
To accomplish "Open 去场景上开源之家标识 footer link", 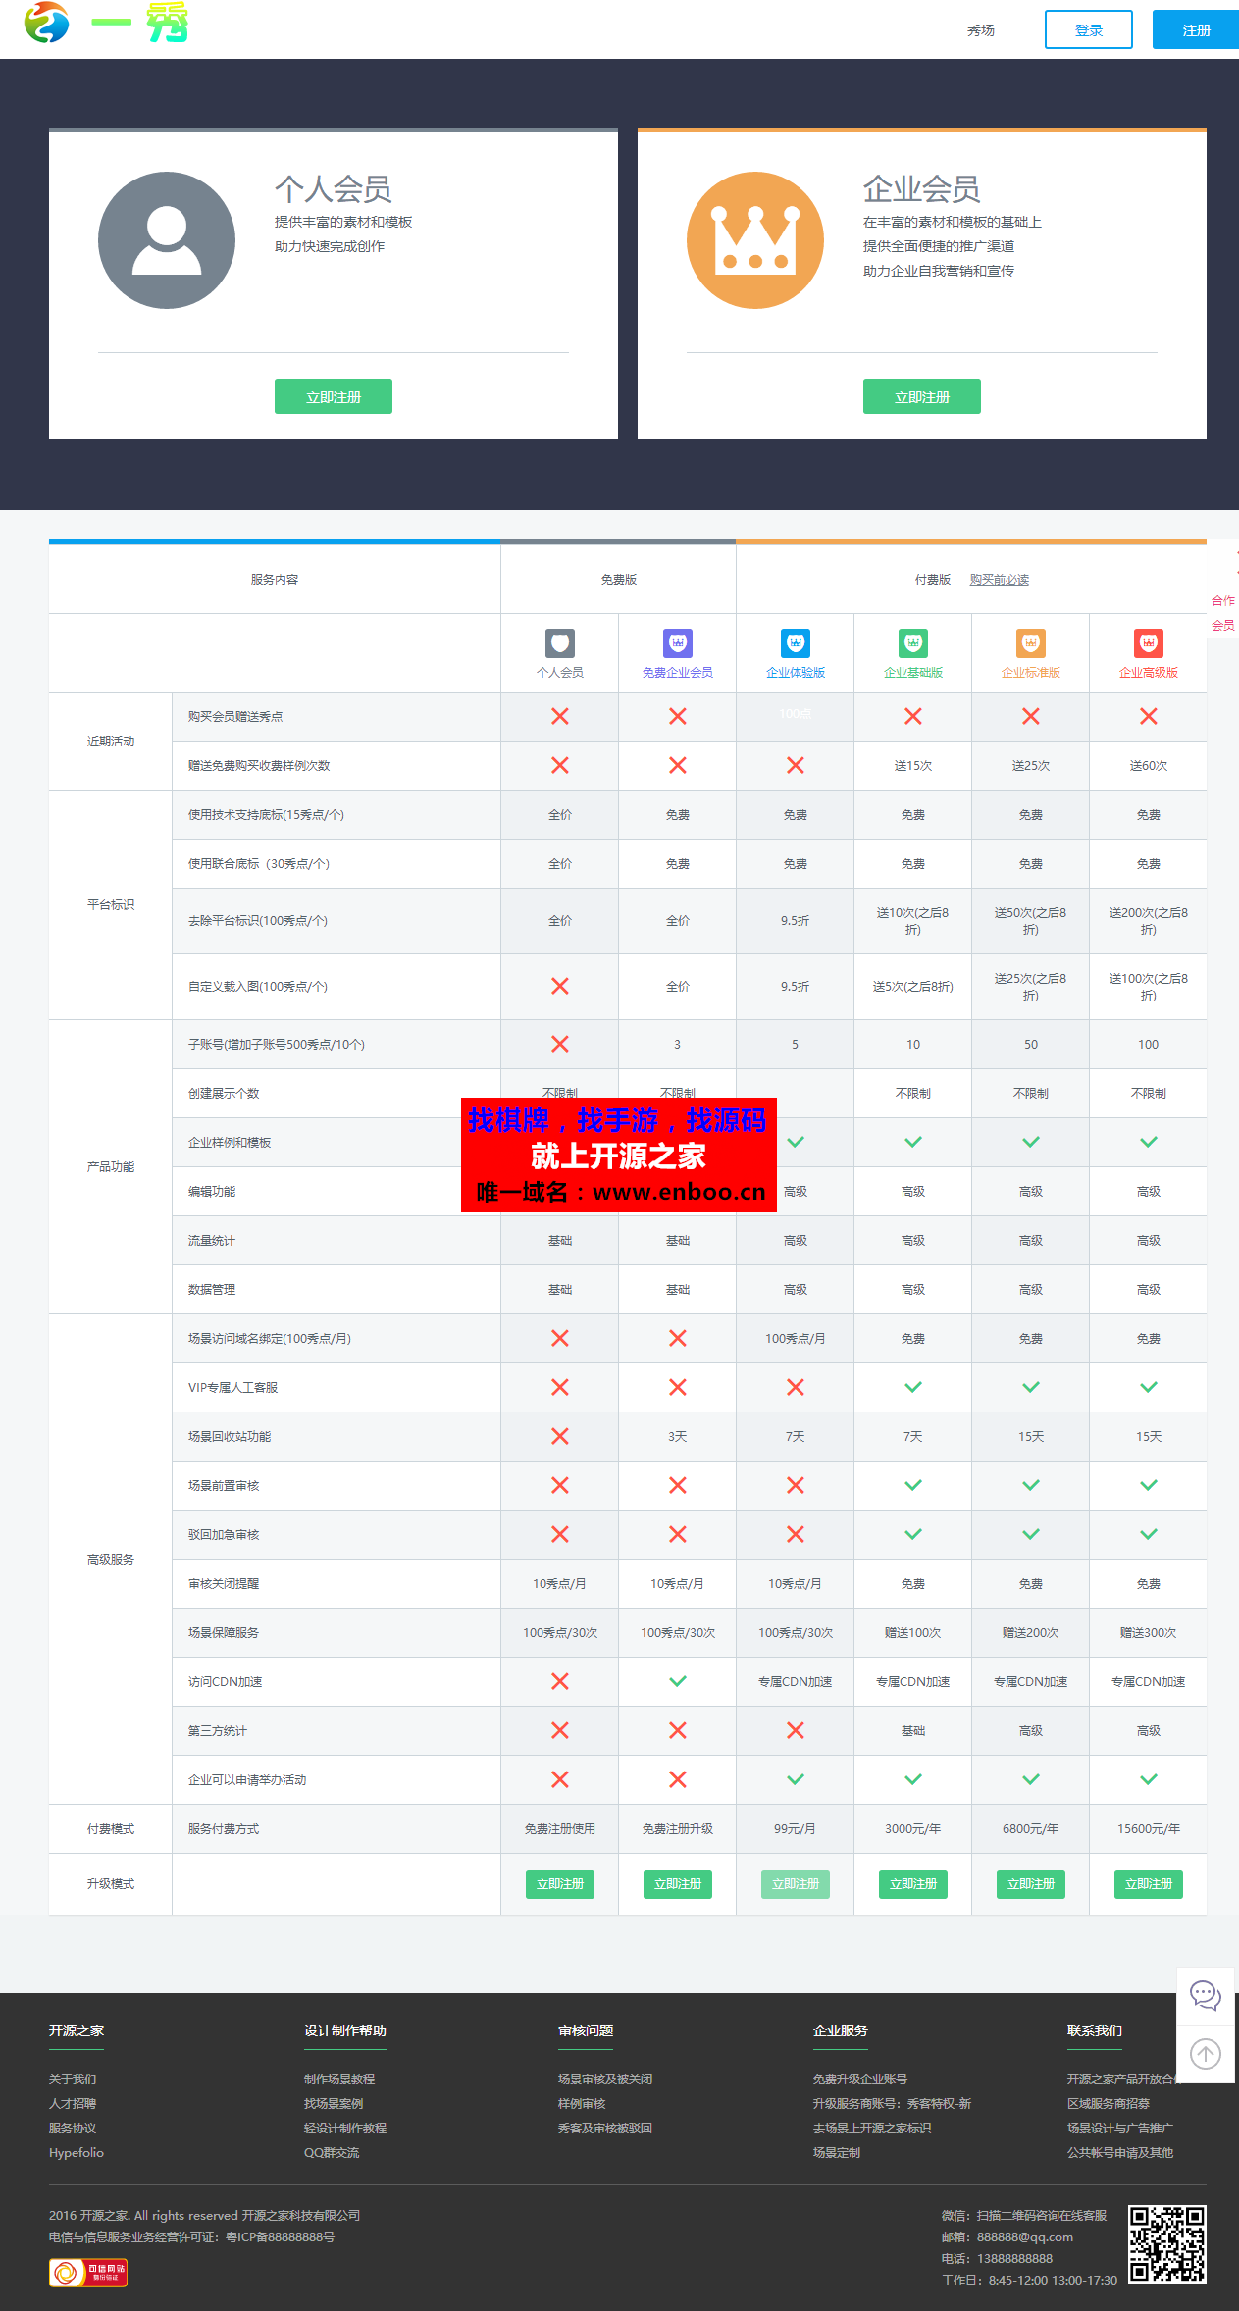I will coord(872,2129).
